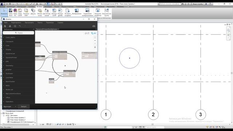This screenshot has height=131, width=233.
Task: Click the New file icon in Dynamo toolbar
Action: pos(5,26)
